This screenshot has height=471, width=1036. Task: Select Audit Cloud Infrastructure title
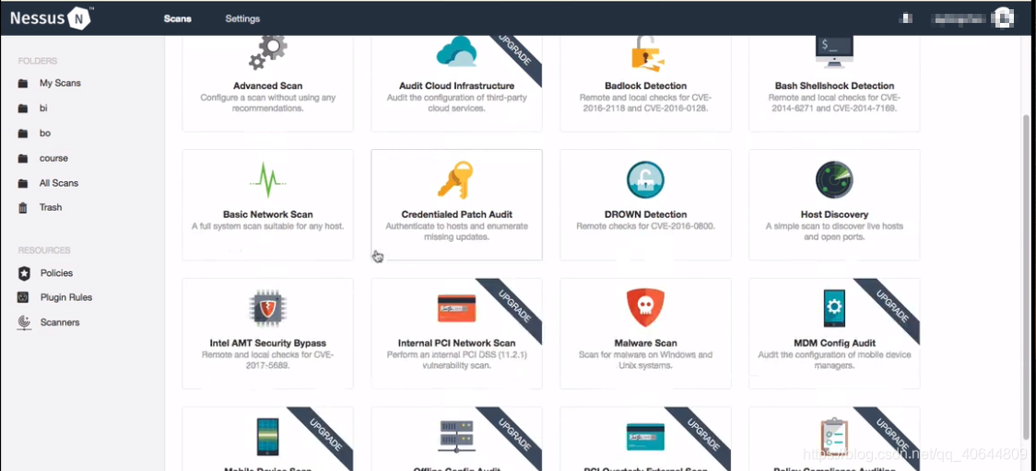(456, 86)
